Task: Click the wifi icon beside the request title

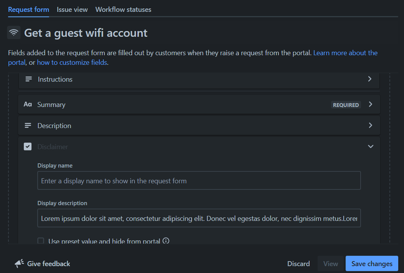Action: (x=14, y=33)
